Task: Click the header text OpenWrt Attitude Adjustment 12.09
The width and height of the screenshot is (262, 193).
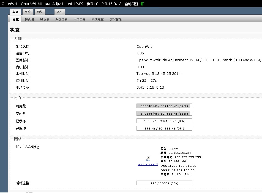Action: coord(52,4)
